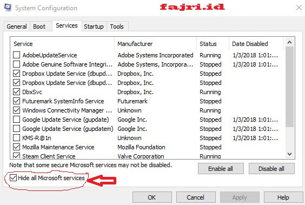
Task: Click the scroll down arrow in services list
Action: tap(289, 154)
